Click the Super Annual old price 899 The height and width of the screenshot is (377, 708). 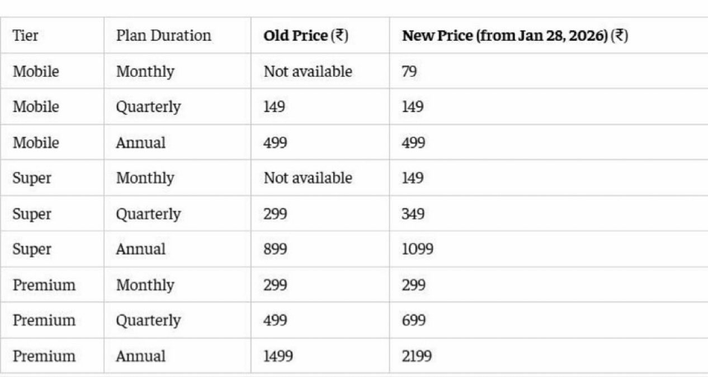[x=275, y=249]
